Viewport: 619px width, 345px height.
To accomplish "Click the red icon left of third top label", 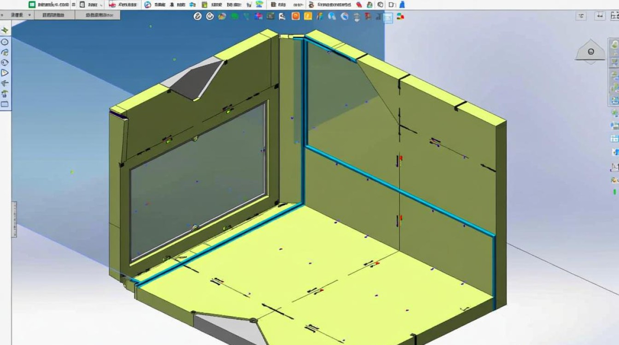I will [113, 5].
